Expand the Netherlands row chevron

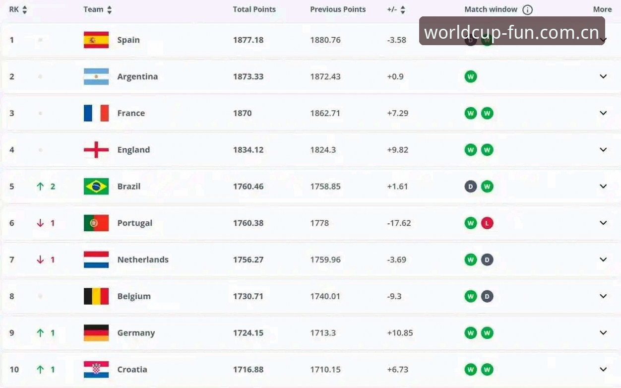[603, 259]
